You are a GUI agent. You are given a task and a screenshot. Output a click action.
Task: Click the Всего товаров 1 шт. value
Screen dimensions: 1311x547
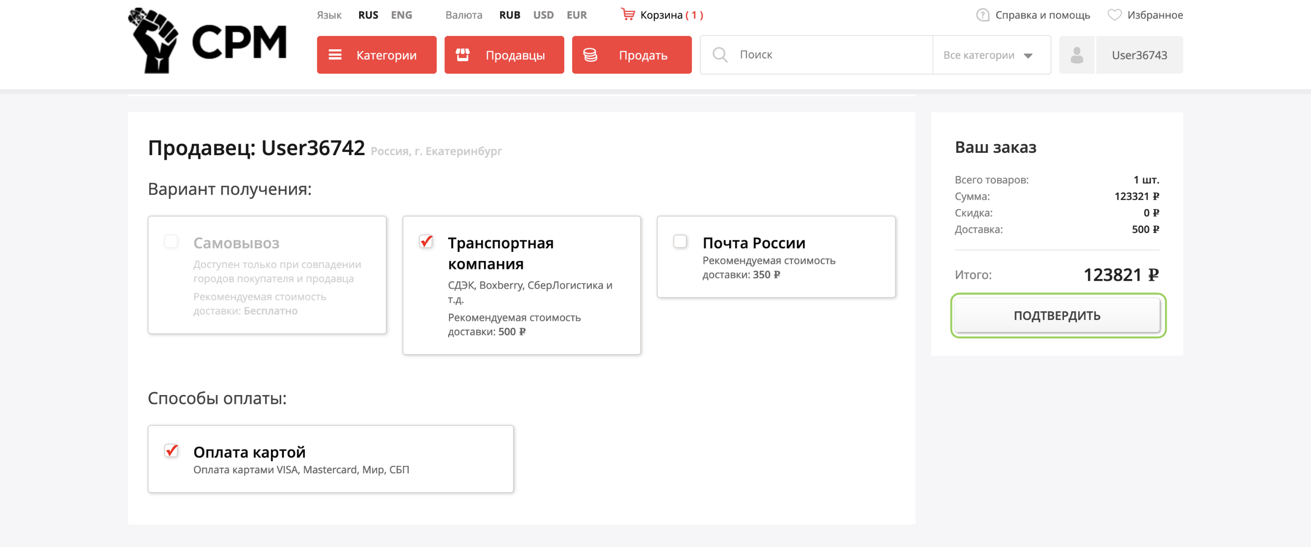tap(1146, 180)
